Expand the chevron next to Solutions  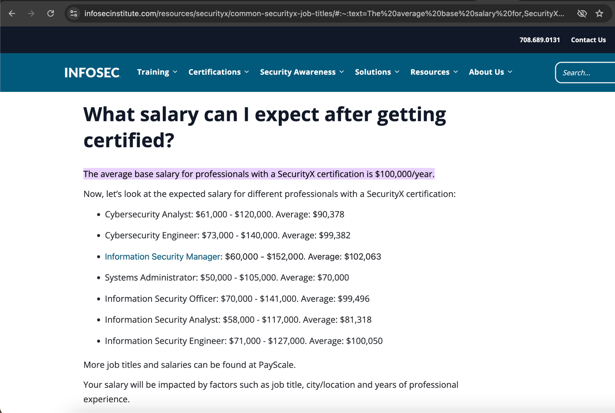397,72
